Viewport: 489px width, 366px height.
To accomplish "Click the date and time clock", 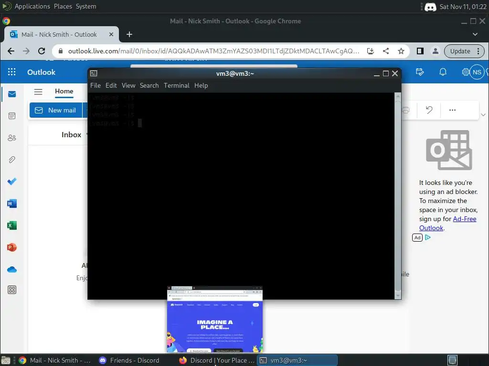I will click(x=463, y=7).
